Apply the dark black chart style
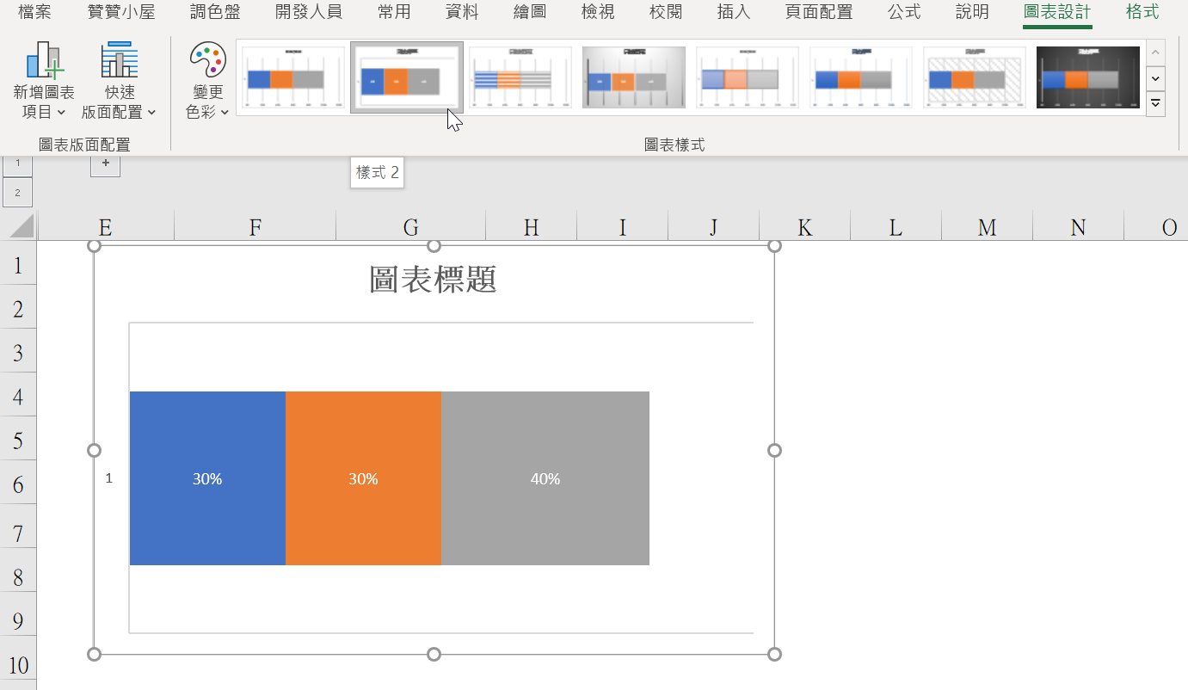The height and width of the screenshot is (690, 1188). (1088, 77)
